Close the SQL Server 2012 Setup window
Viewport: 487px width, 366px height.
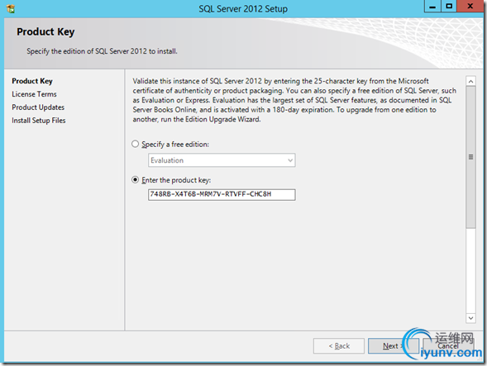[470, 7]
